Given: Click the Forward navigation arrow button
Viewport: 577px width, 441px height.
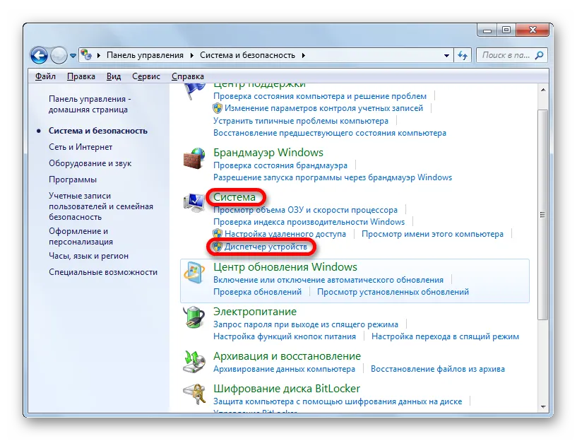Looking at the screenshot, I should (x=59, y=56).
